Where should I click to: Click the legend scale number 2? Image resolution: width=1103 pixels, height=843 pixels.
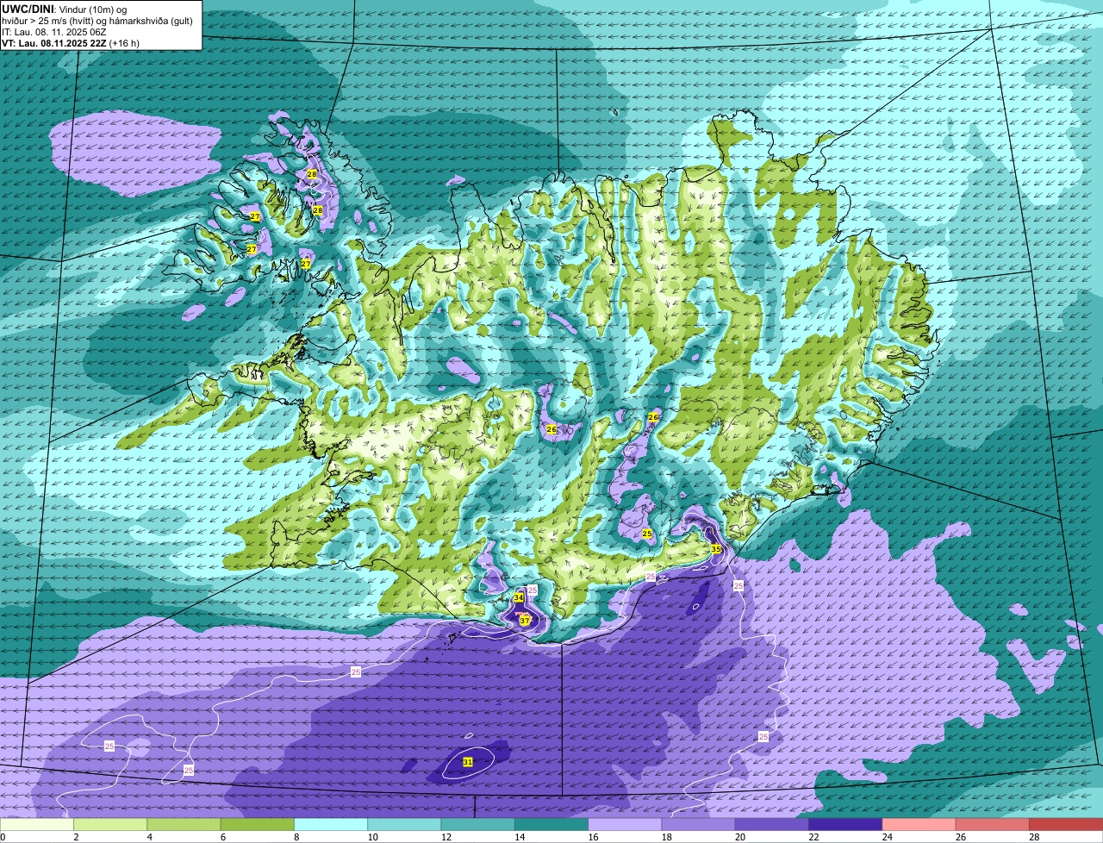[x=76, y=837]
